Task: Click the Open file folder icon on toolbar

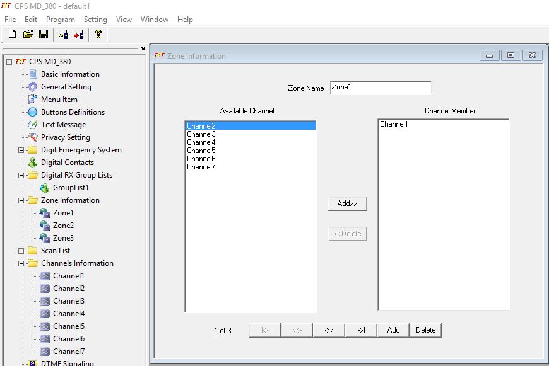Action: point(28,34)
